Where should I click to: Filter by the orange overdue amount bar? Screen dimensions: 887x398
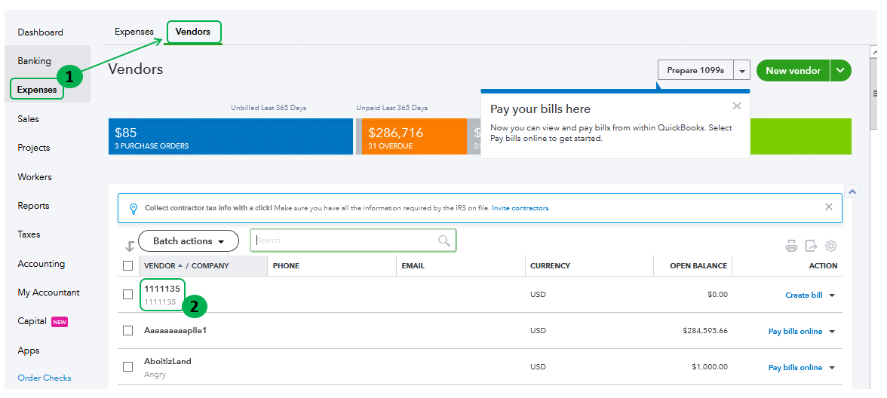click(x=411, y=136)
